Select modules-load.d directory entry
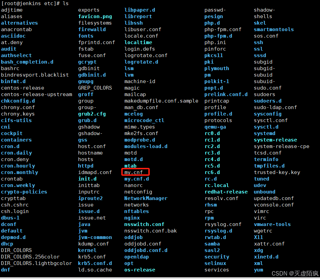Screen dimensions: 320x279 point(146,146)
